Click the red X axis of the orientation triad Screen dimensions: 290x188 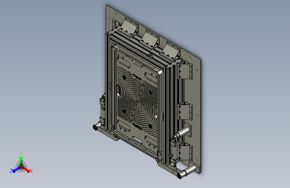pyautogui.click(x=26, y=169)
